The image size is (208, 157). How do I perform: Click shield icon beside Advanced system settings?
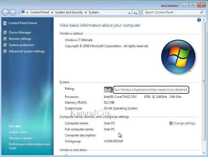coord(5,51)
